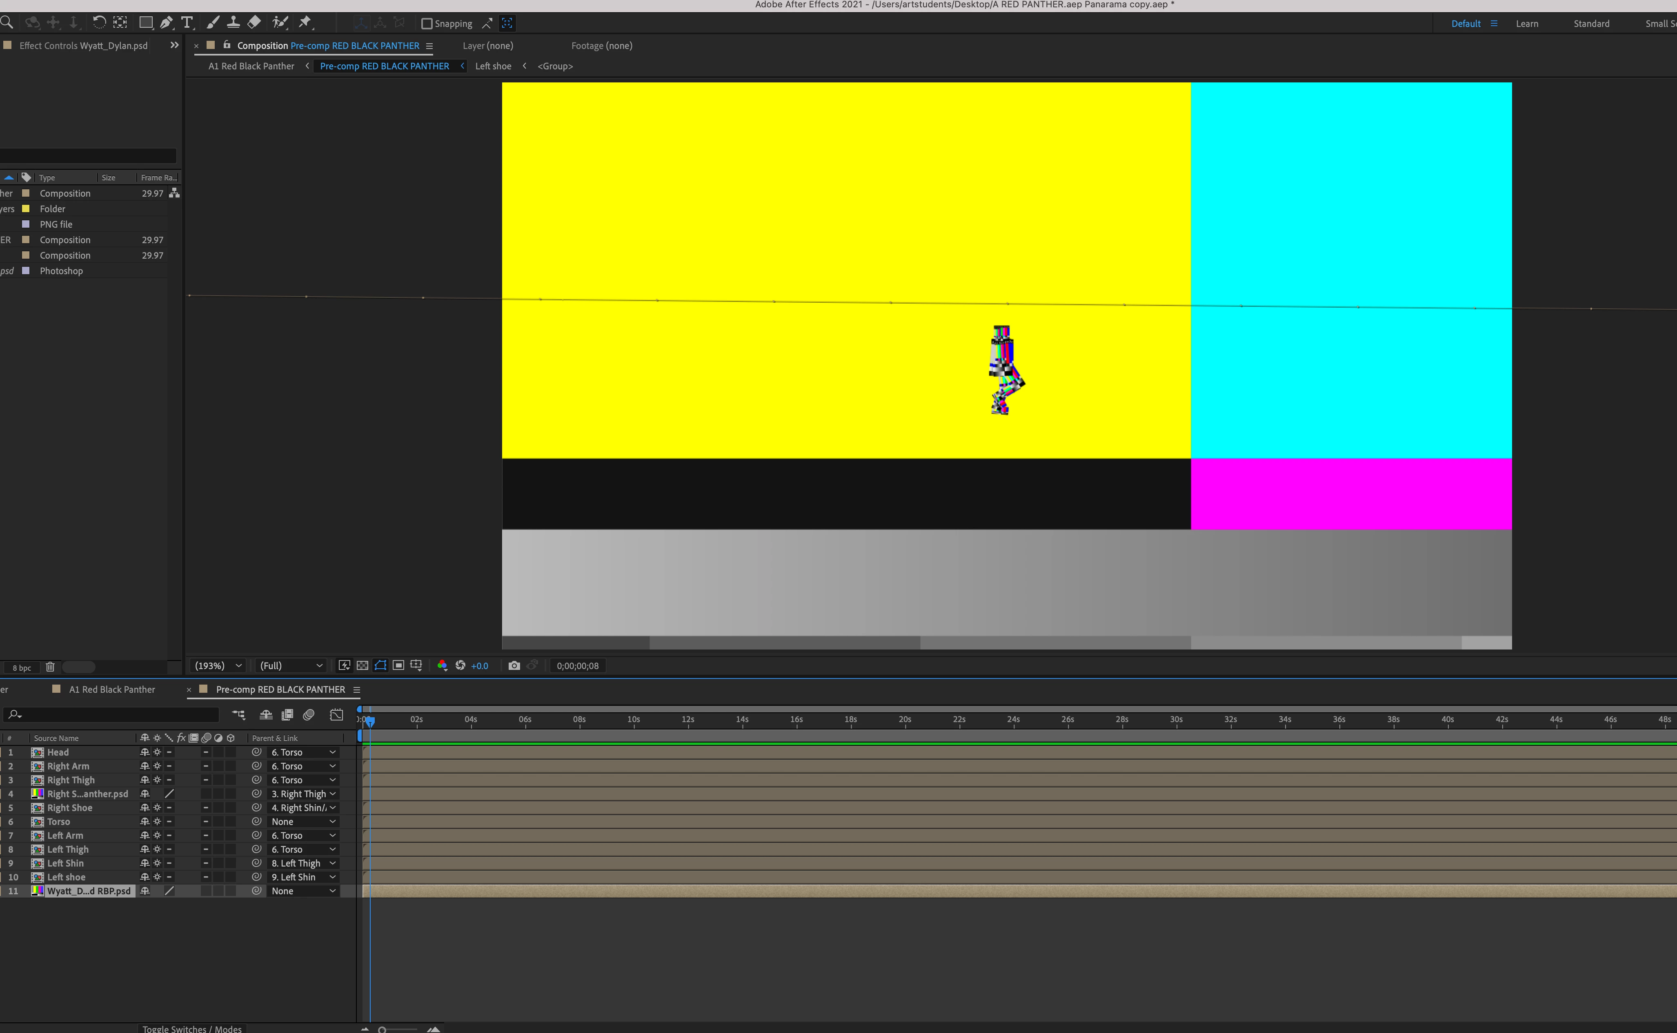This screenshot has width=1677, height=1033.
Task: Switch to A1 Red Black Panther timeline tab
Action: click(112, 689)
